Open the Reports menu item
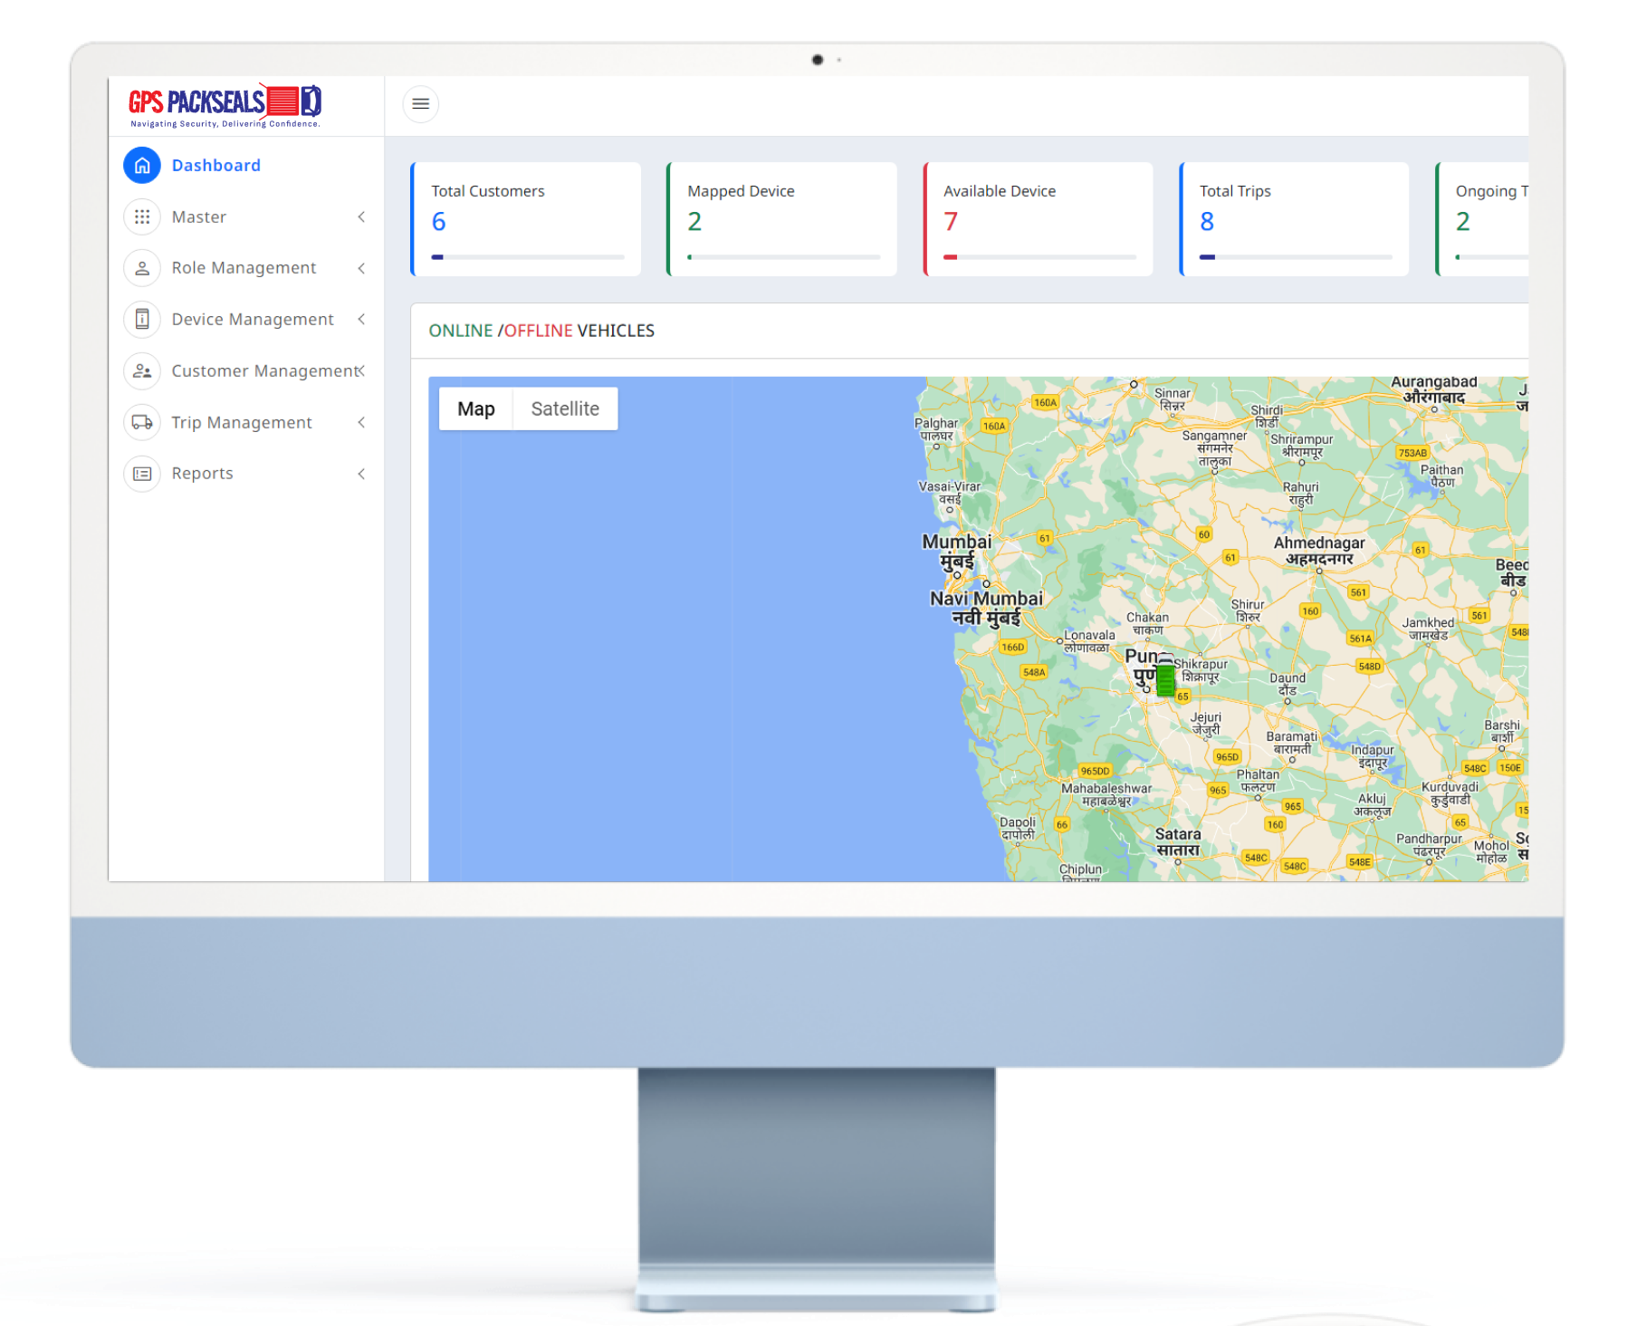Image resolution: width=1637 pixels, height=1326 pixels. [246, 474]
